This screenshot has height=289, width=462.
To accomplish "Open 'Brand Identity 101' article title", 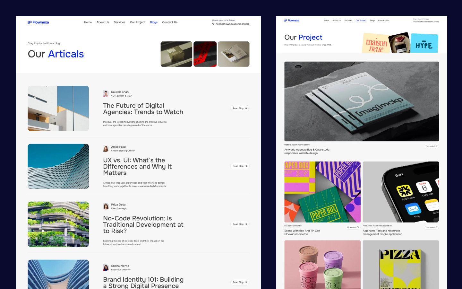I will coord(143,283).
